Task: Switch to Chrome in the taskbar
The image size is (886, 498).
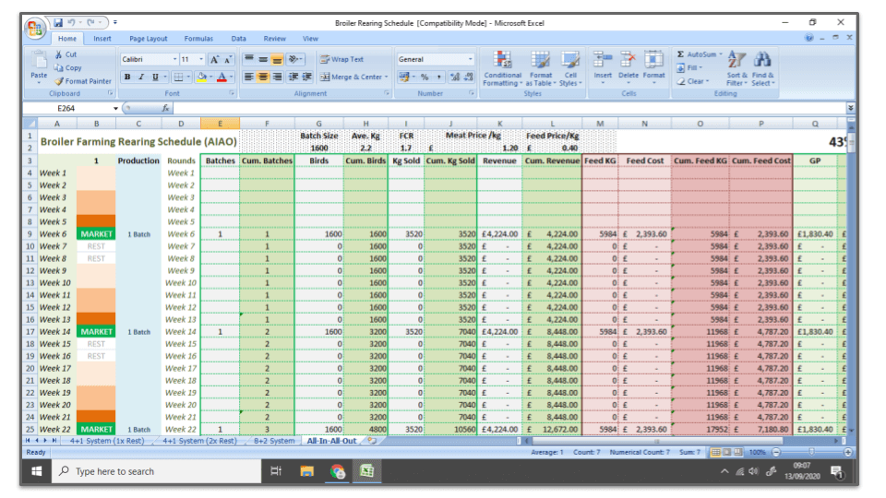Action: (x=338, y=471)
